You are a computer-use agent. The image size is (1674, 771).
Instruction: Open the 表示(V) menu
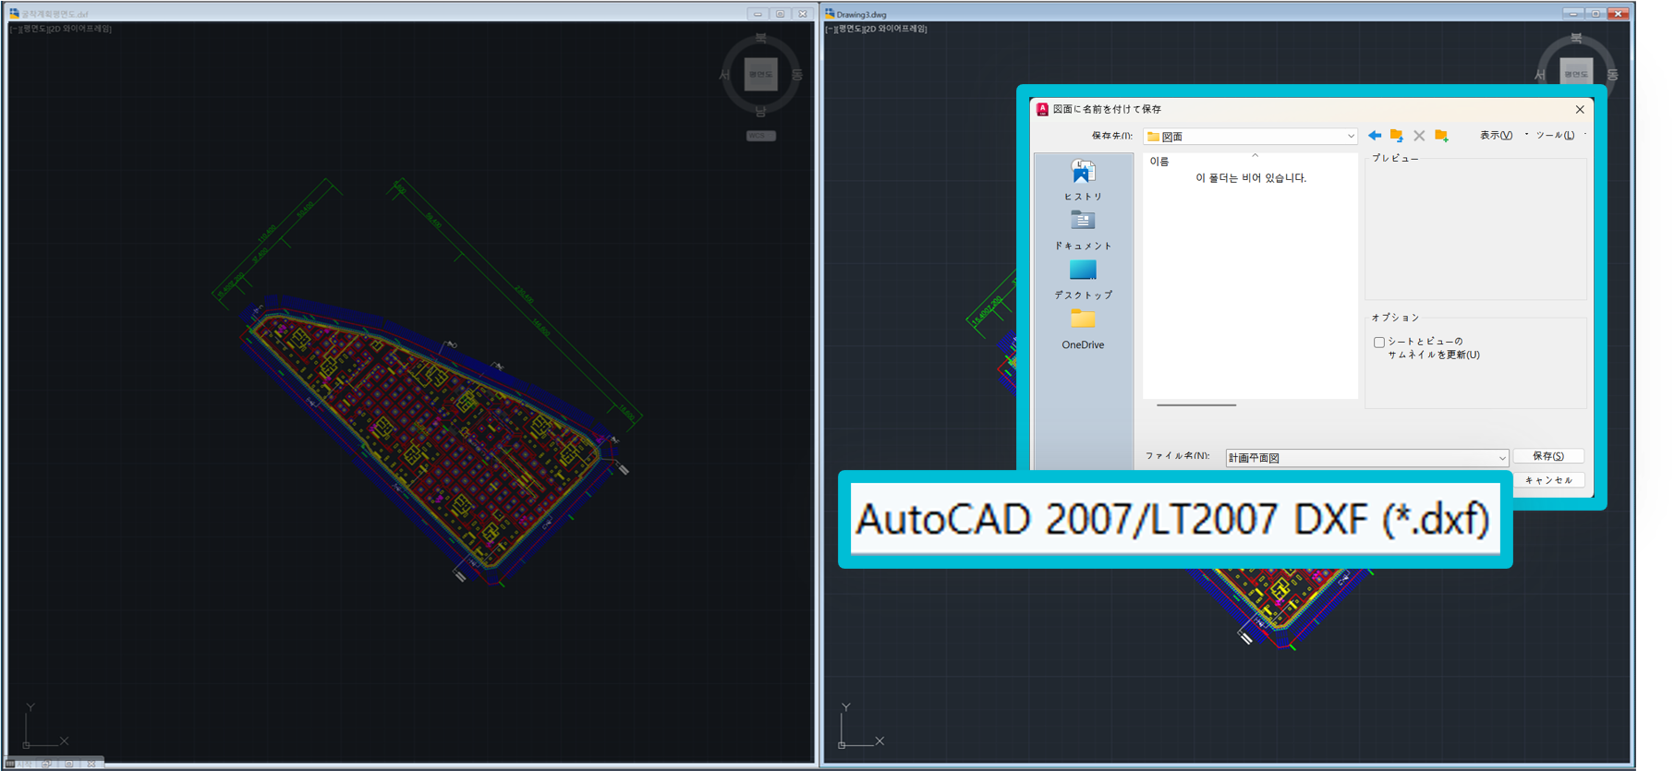click(x=1496, y=136)
